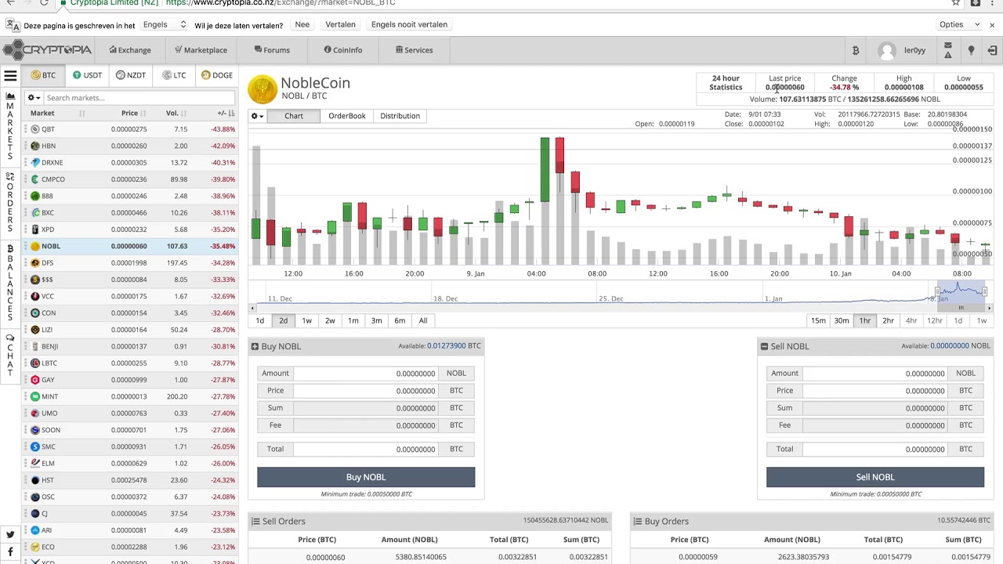Click the Buy NOBL panel header icon
The image size is (1003, 564).
click(255, 346)
